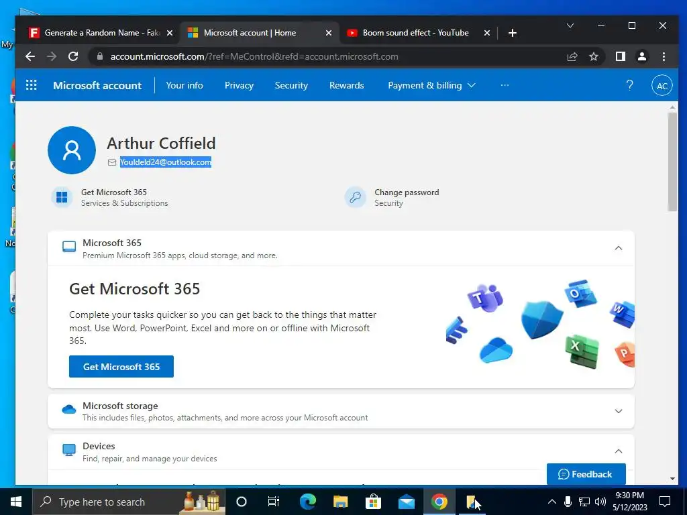
Task: Show hidden system tray icons
Action: click(x=552, y=502)
